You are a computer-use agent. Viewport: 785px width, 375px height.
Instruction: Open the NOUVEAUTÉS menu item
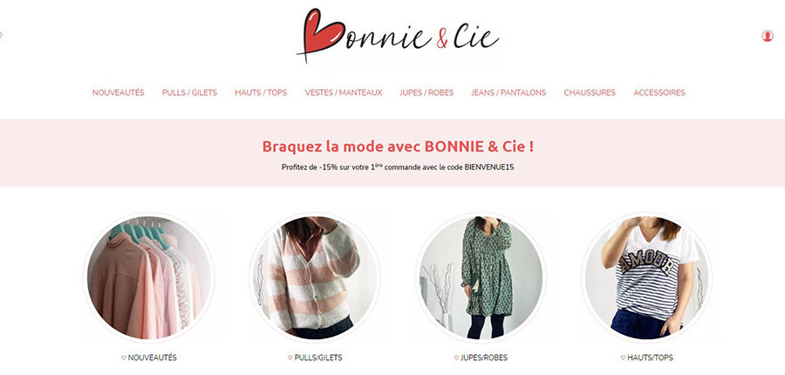pyautogui.click(x=118, y=92)
